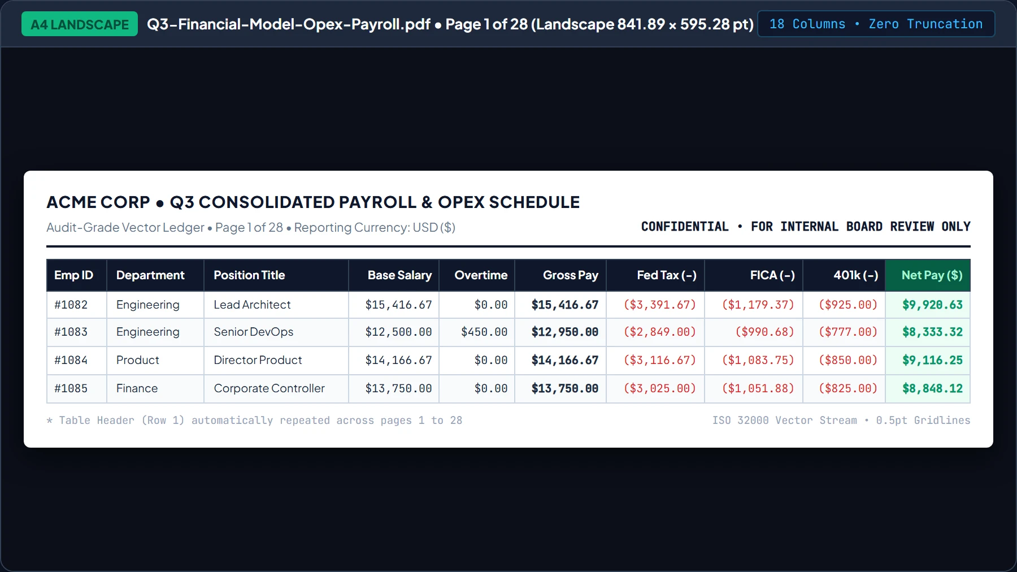Click the Product department cell
This screenshot has height=572, width=1017.
[x=155, y=360]
